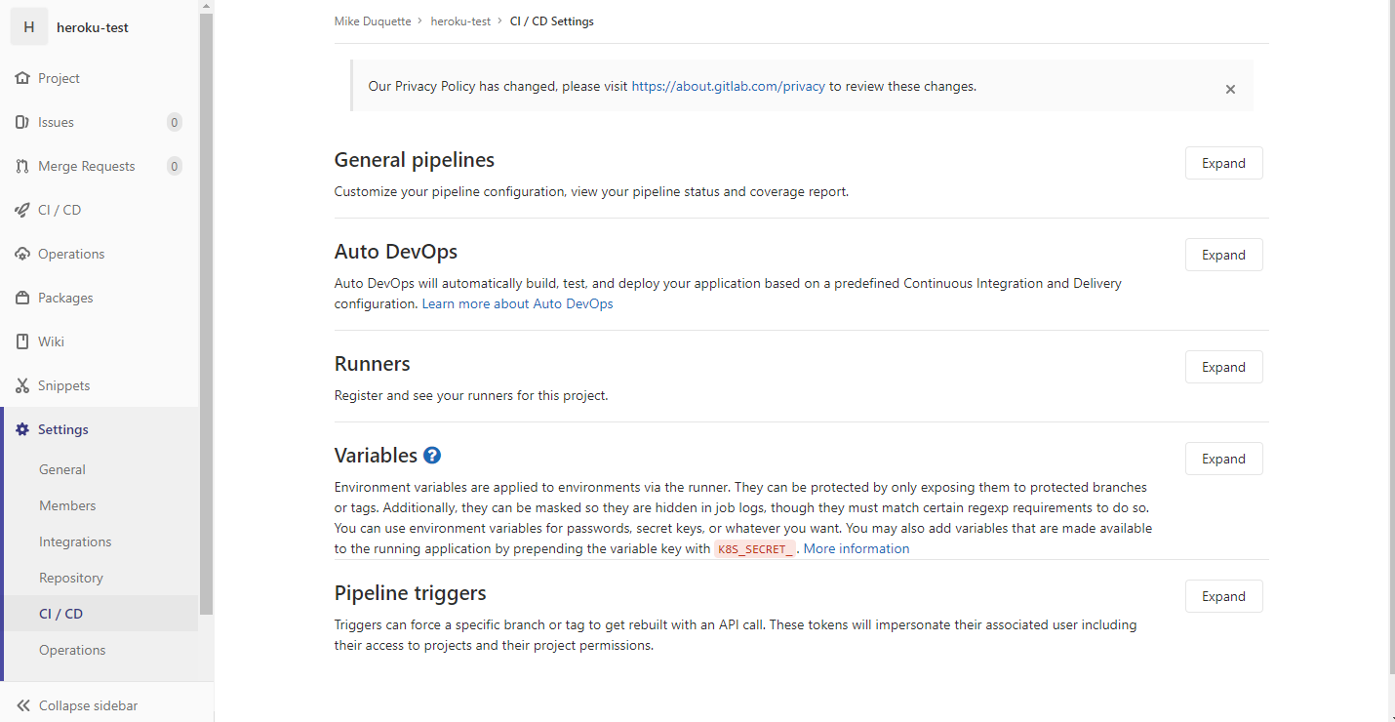This screenshot has width=1395, height=722.
Task: Expand the Pipeline triggers section
Action: coord(1223,596)
